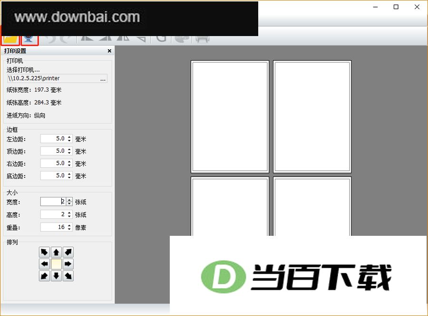
Task: Select the down-left arrangement arrow
Action: tap(44, 276)
